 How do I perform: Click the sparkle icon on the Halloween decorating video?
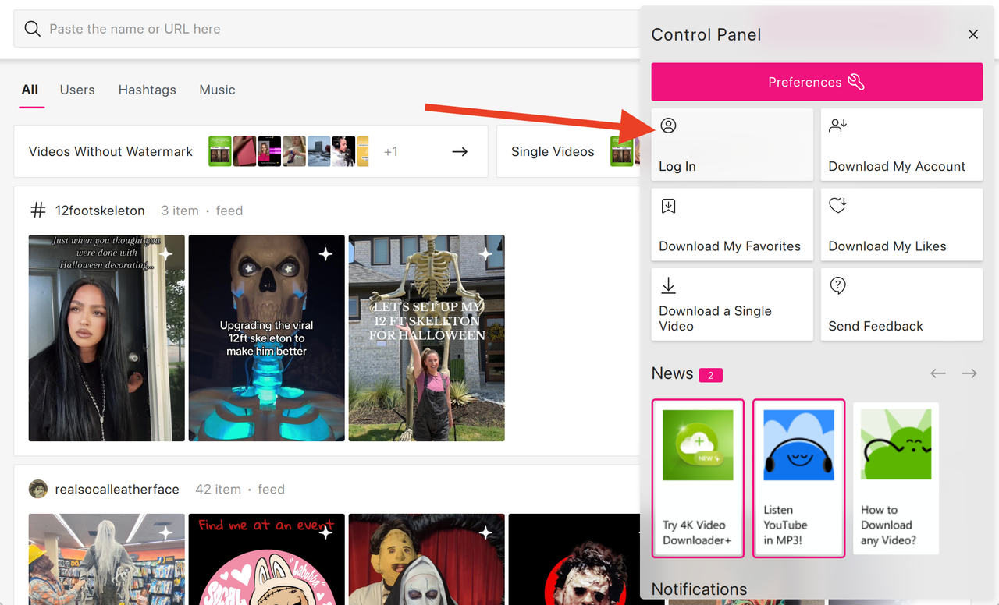click(165, 254)
